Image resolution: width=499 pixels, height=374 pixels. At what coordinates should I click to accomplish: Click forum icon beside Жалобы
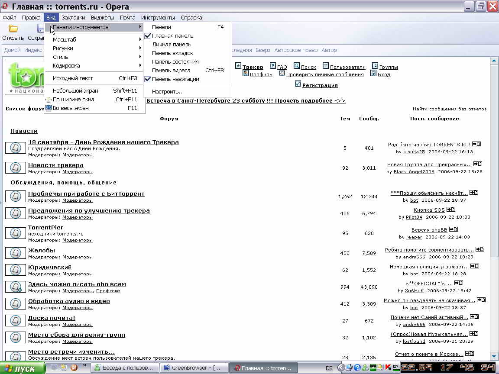tap(15, 253)
